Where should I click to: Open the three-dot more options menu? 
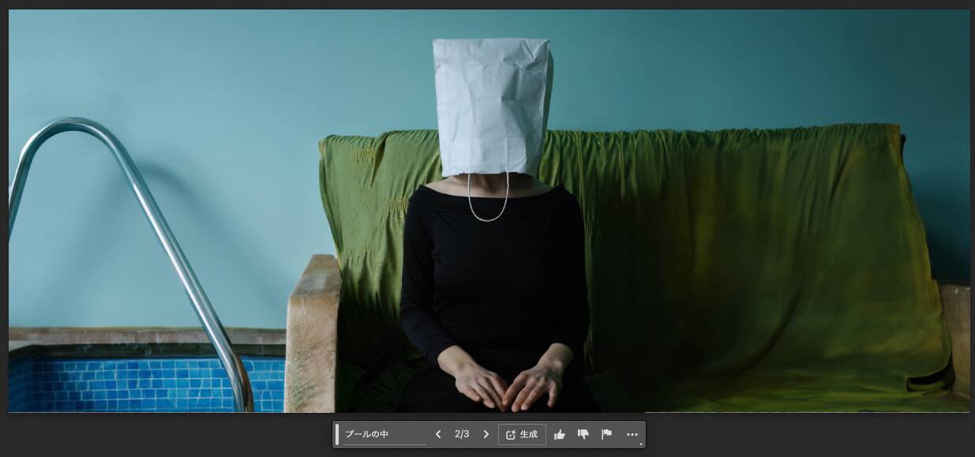[x=632, y=434]
